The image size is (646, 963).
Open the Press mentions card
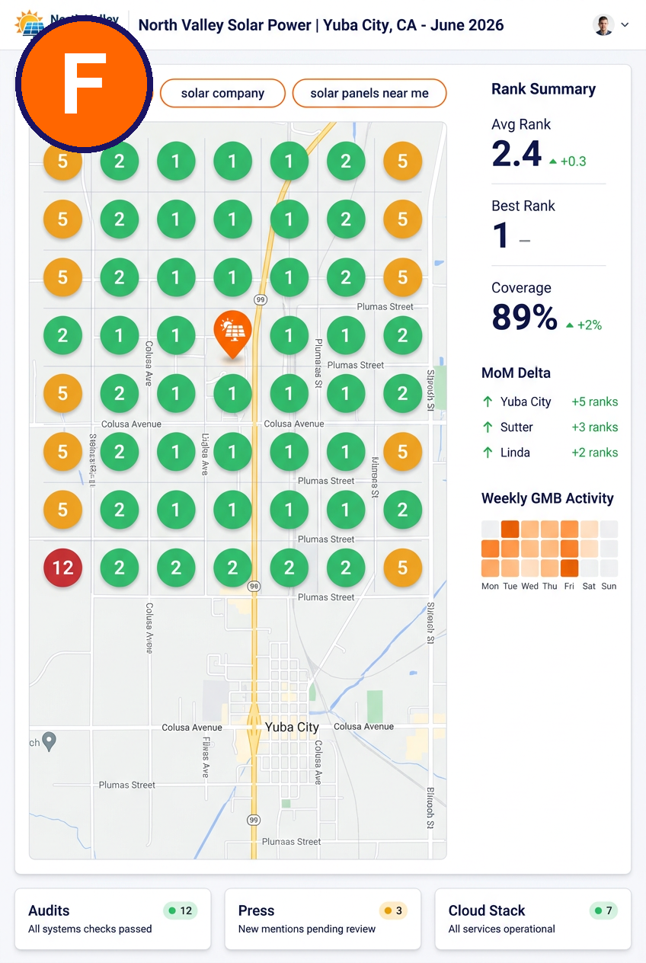click(x=323, y=919)
